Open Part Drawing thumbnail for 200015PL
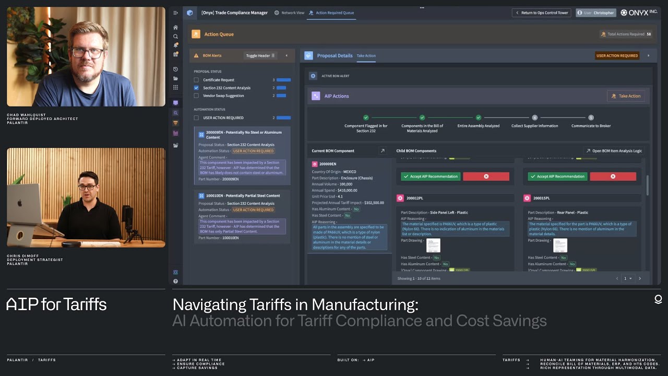 pos(560,245)
